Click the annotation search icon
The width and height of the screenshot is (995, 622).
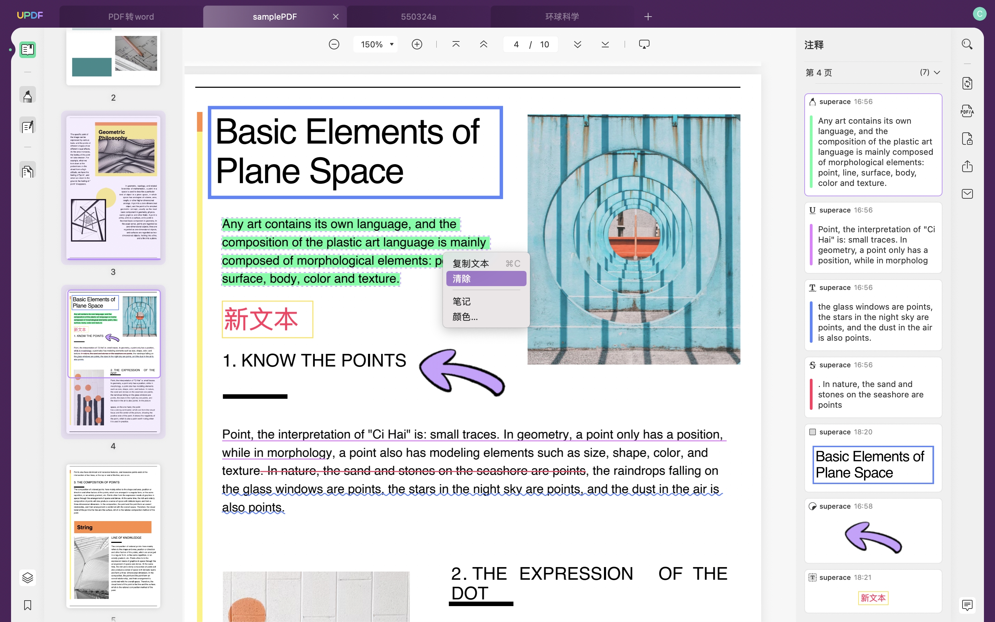(x=968, y=45)
